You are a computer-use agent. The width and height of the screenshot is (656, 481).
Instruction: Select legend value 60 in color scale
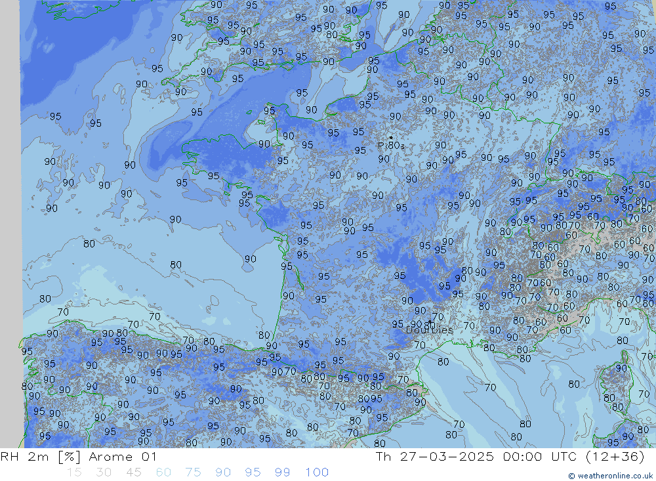pyautogui.click(x=163, y=472)
